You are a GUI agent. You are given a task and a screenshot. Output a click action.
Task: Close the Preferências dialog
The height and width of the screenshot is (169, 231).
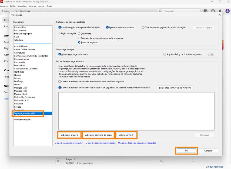tap(219, 15)
